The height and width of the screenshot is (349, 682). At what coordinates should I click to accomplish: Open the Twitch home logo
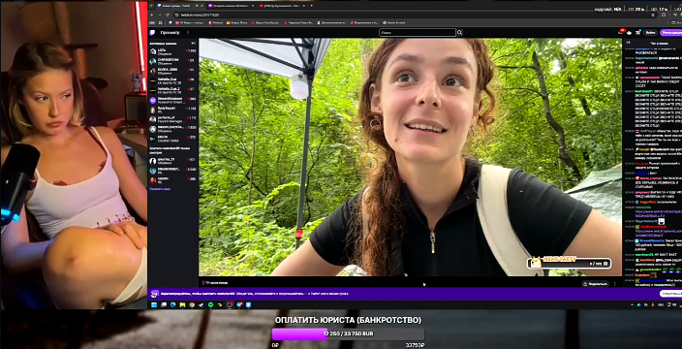(x=152, y=33)
